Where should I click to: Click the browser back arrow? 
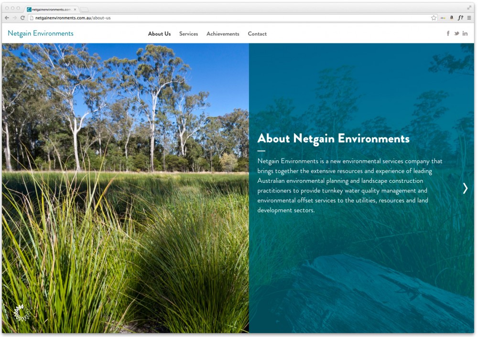(x=7, y=18)
